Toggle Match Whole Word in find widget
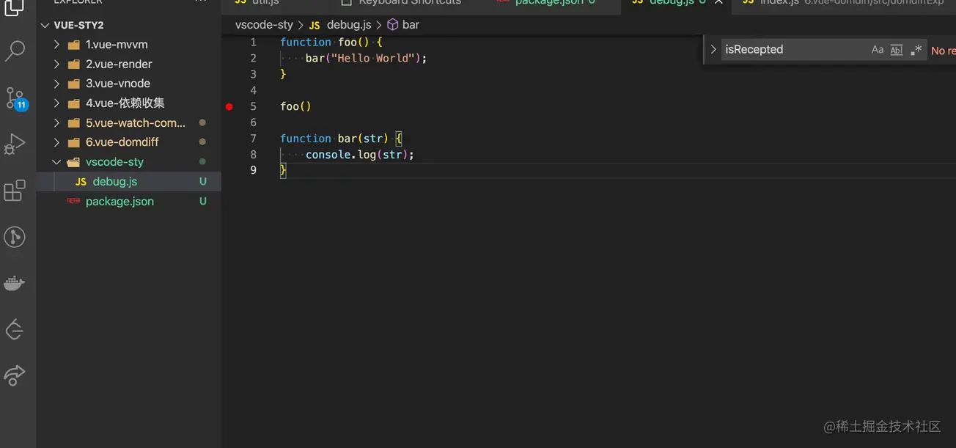956x448 pixels. click(x=896, y=50)
